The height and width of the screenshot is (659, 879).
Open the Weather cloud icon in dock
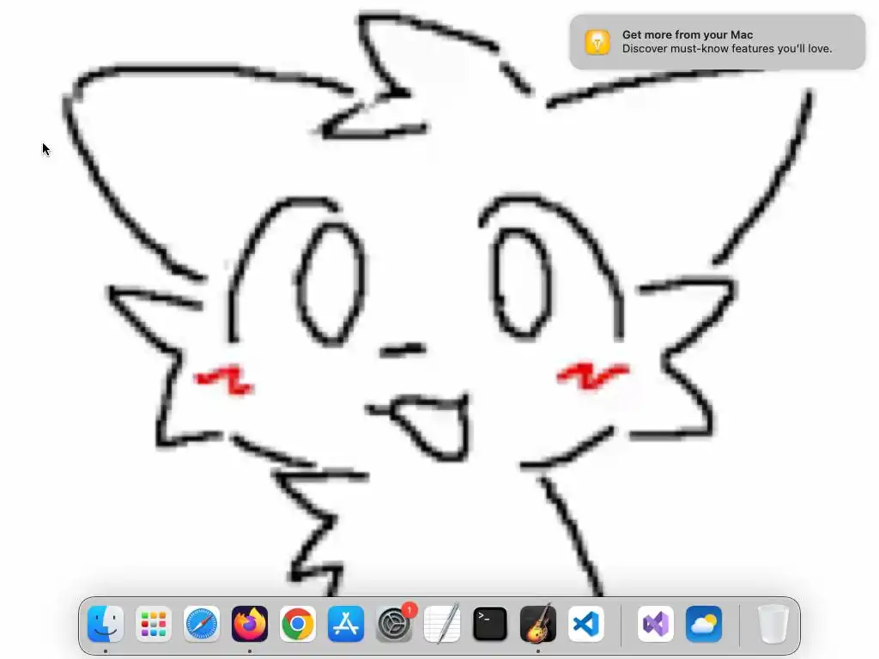coord(704,624)
